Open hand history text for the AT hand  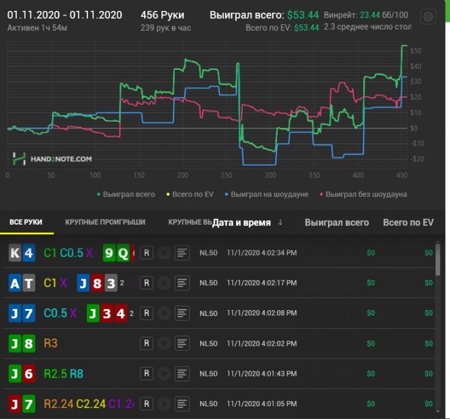tap(182, 283)
